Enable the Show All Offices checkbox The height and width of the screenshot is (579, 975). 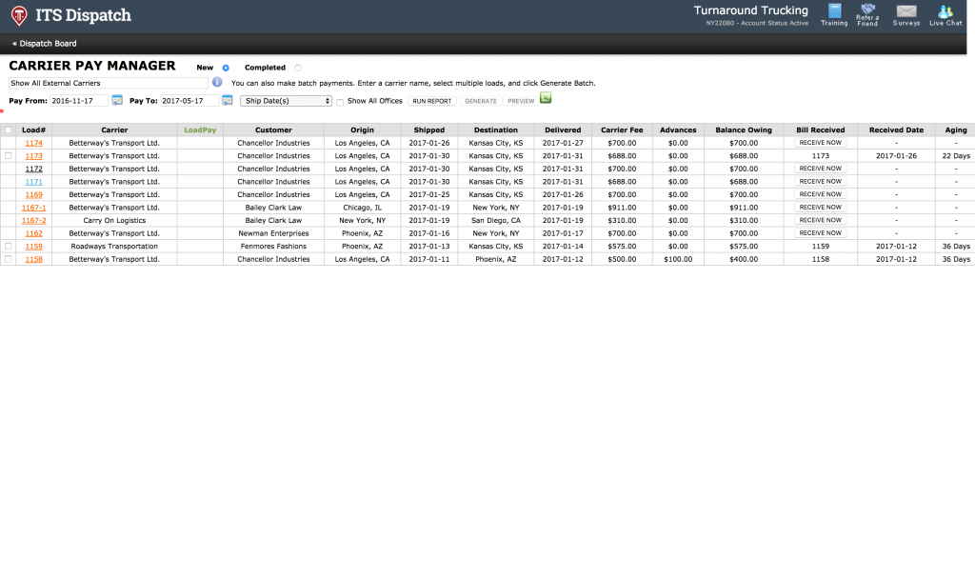coord(340,102)
